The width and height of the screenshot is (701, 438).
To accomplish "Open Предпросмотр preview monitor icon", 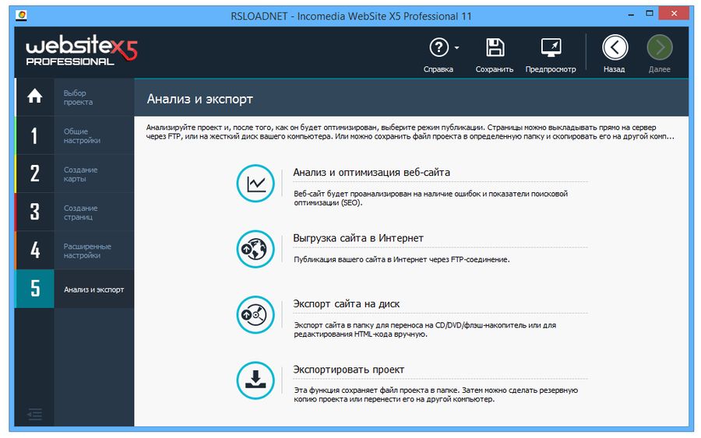I will 551,47.
